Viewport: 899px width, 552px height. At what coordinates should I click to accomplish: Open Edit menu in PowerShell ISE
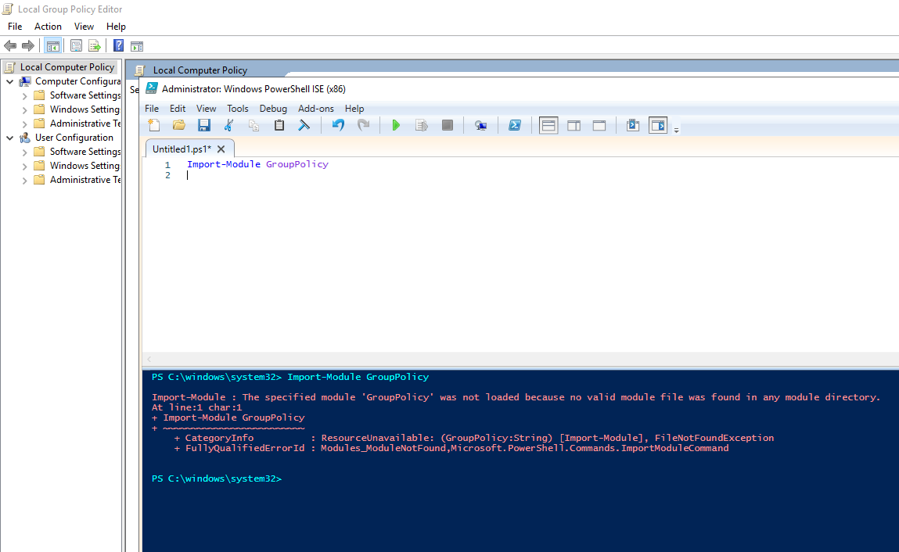click(178, 109)
